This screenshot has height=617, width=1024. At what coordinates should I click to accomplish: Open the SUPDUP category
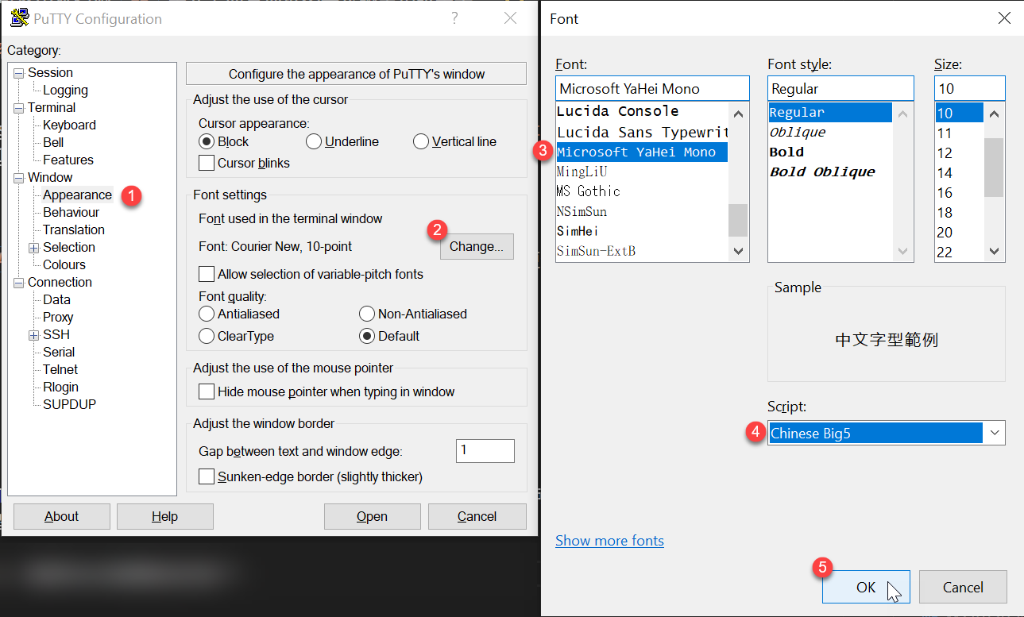(x=69, y=404)
